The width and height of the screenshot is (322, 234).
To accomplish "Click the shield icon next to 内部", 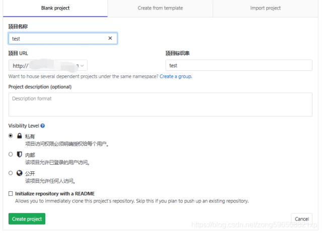I will coord(19,154).
